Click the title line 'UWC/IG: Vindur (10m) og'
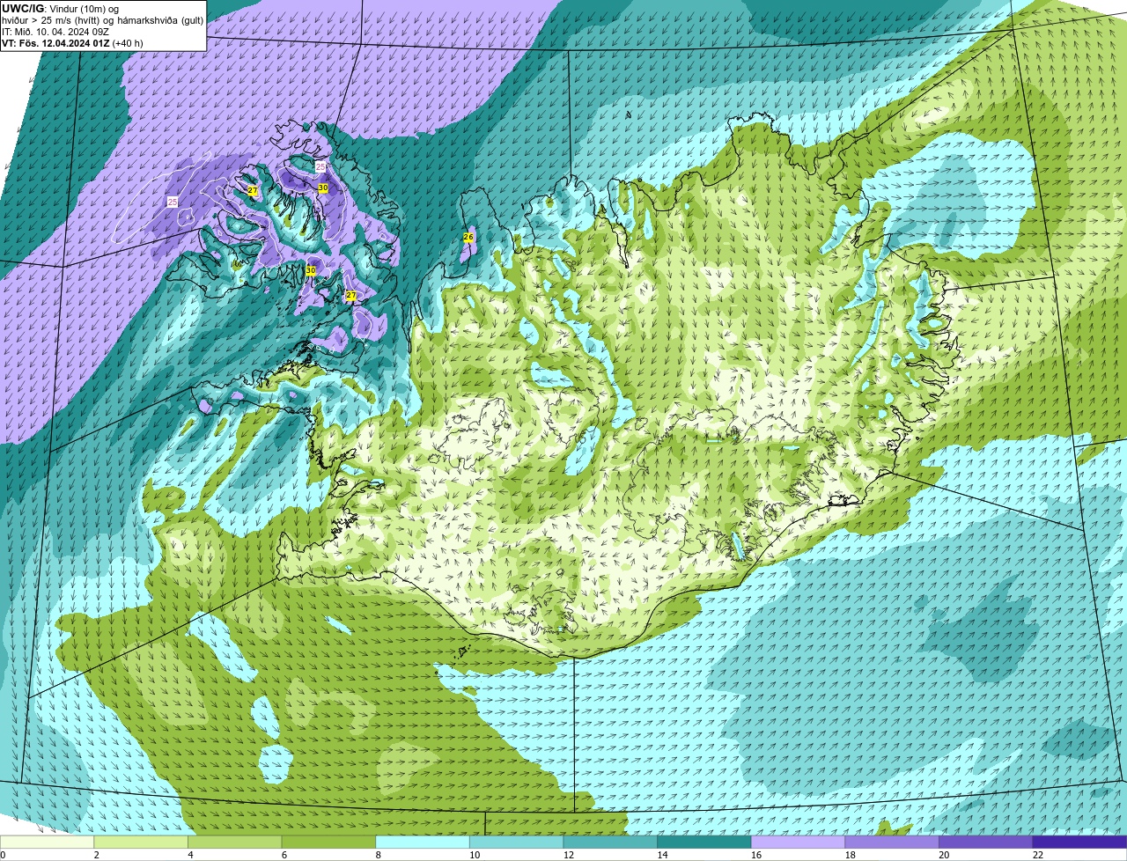Image resolution: width=1127 pixels, height=861 pixels. (x=60, y=9)
